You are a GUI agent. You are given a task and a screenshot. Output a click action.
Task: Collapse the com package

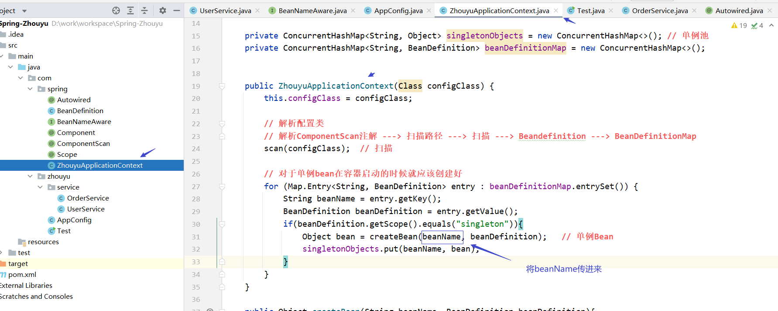coord(21,78)
